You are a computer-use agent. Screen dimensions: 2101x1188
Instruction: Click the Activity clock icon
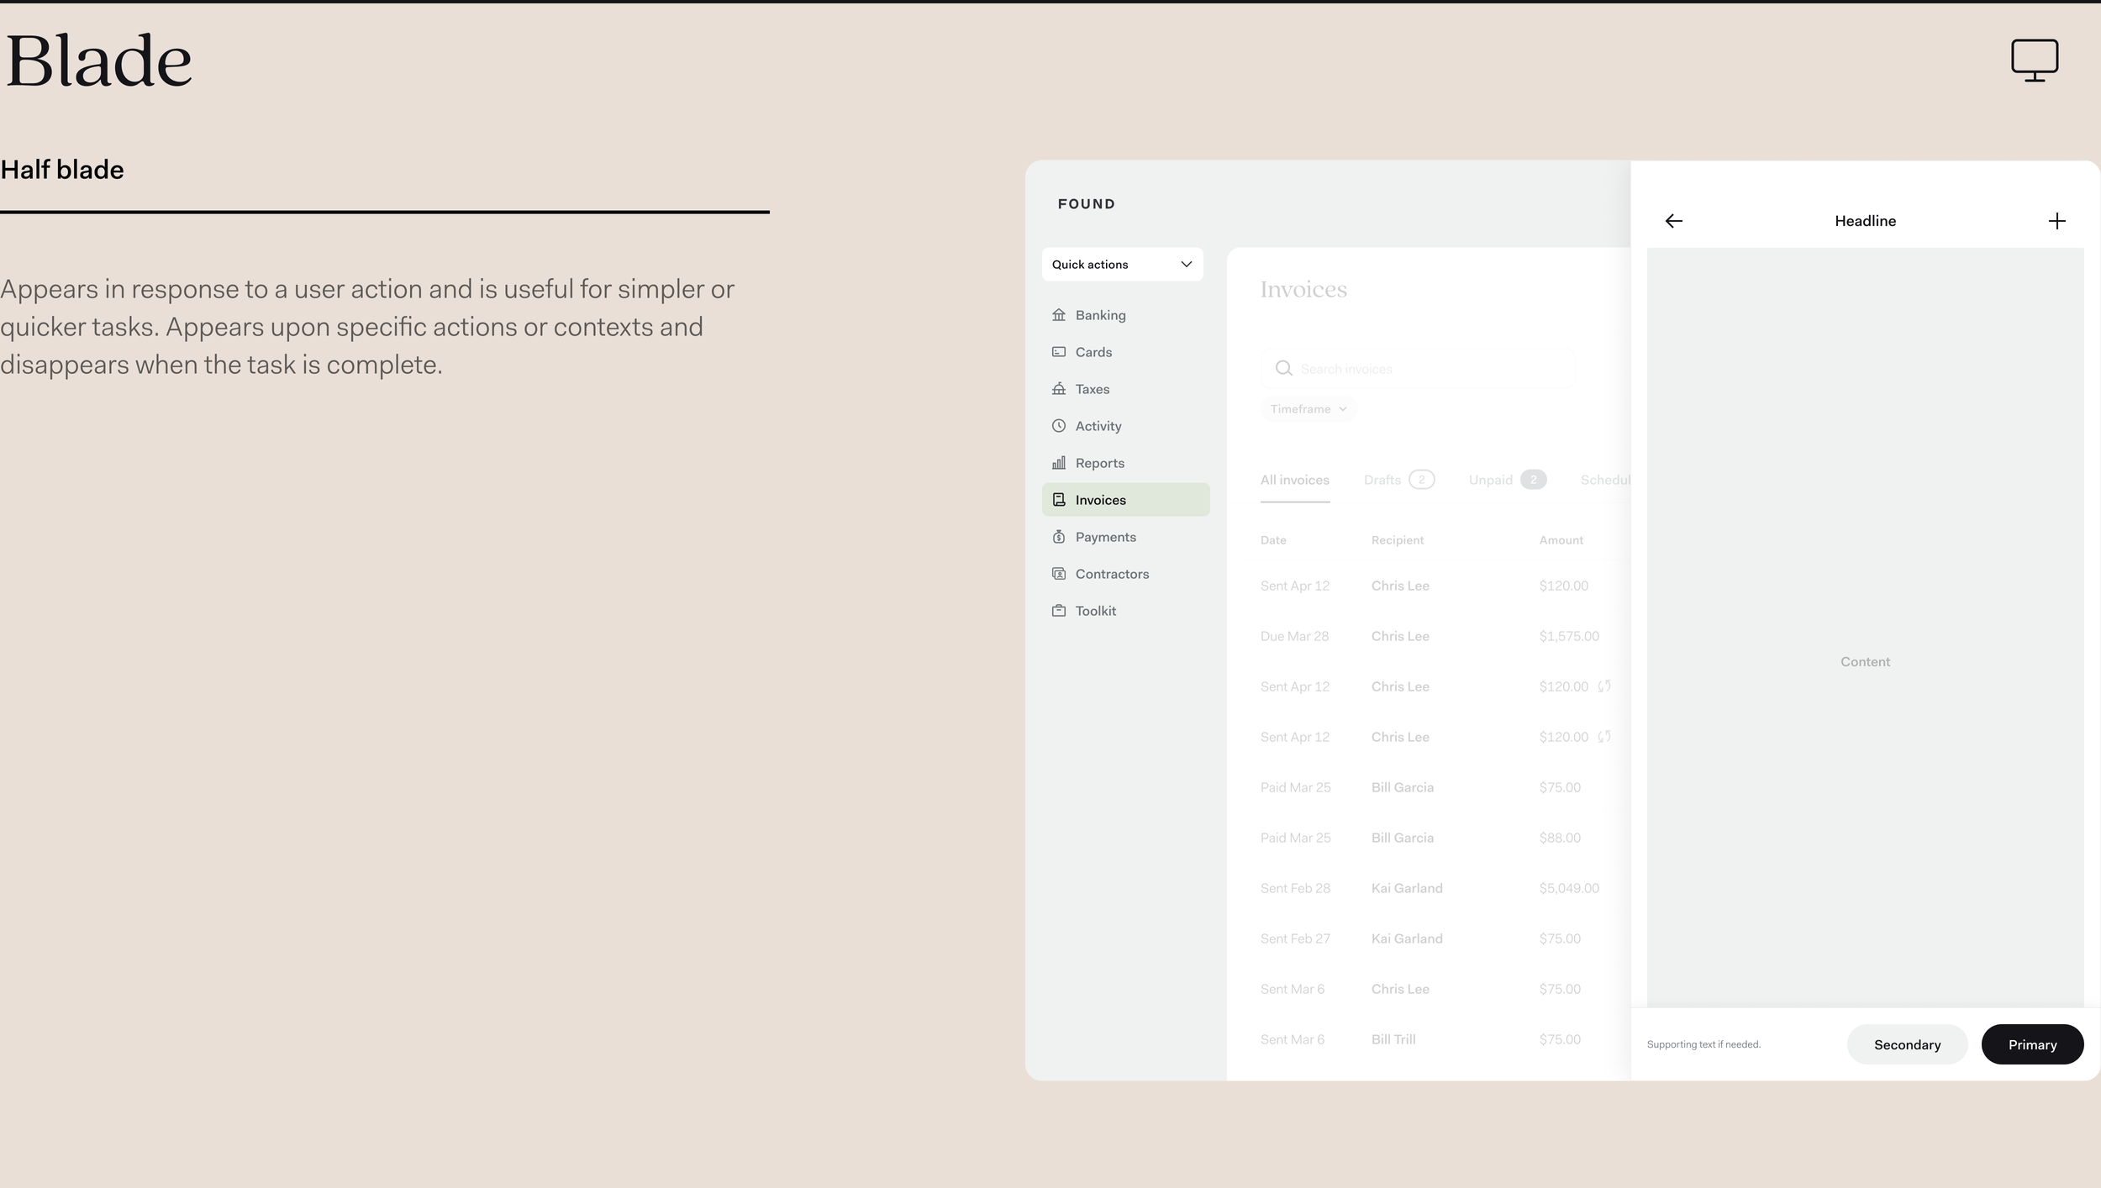[x=1059, y=426]
